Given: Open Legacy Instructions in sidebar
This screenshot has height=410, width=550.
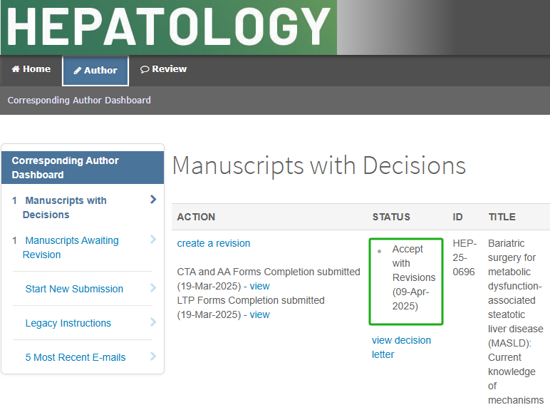Looking at the screenshot, I should (68, 323).
